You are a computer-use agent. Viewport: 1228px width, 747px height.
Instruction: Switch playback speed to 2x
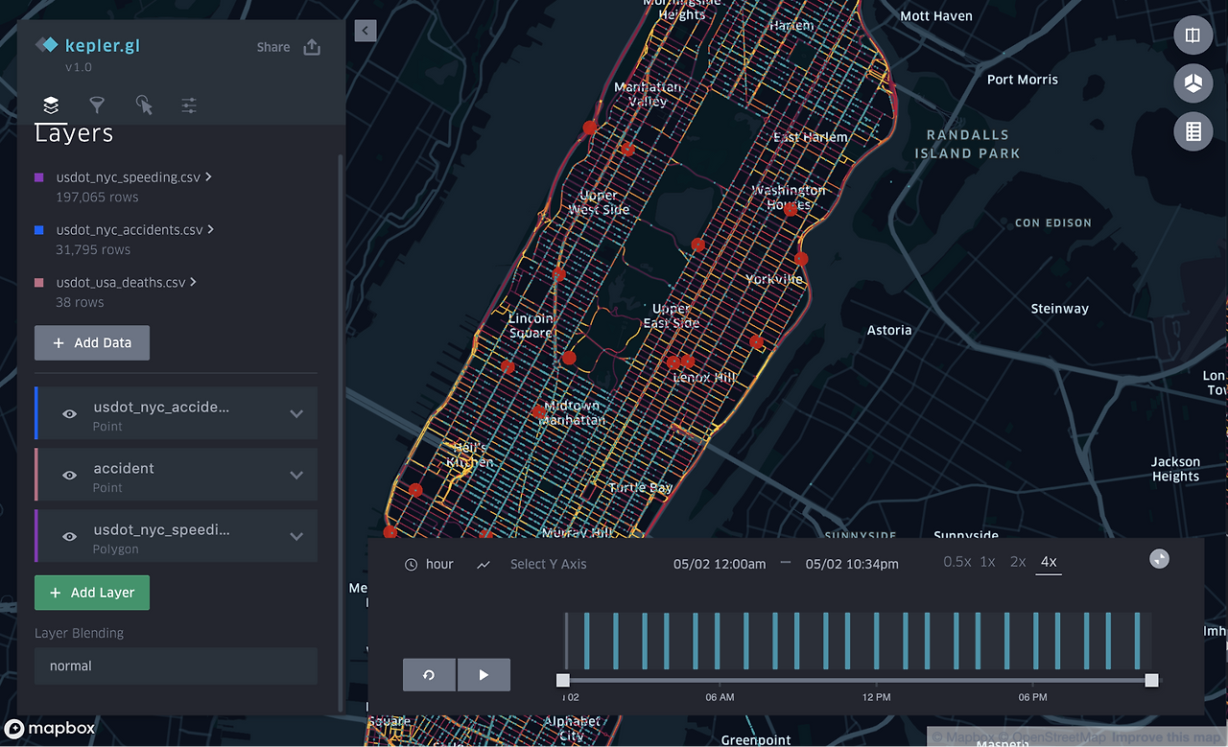(1017, 562)
